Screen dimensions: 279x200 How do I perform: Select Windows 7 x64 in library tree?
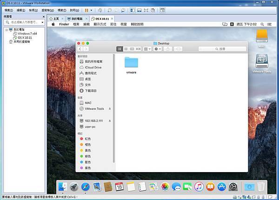point(27,33)
